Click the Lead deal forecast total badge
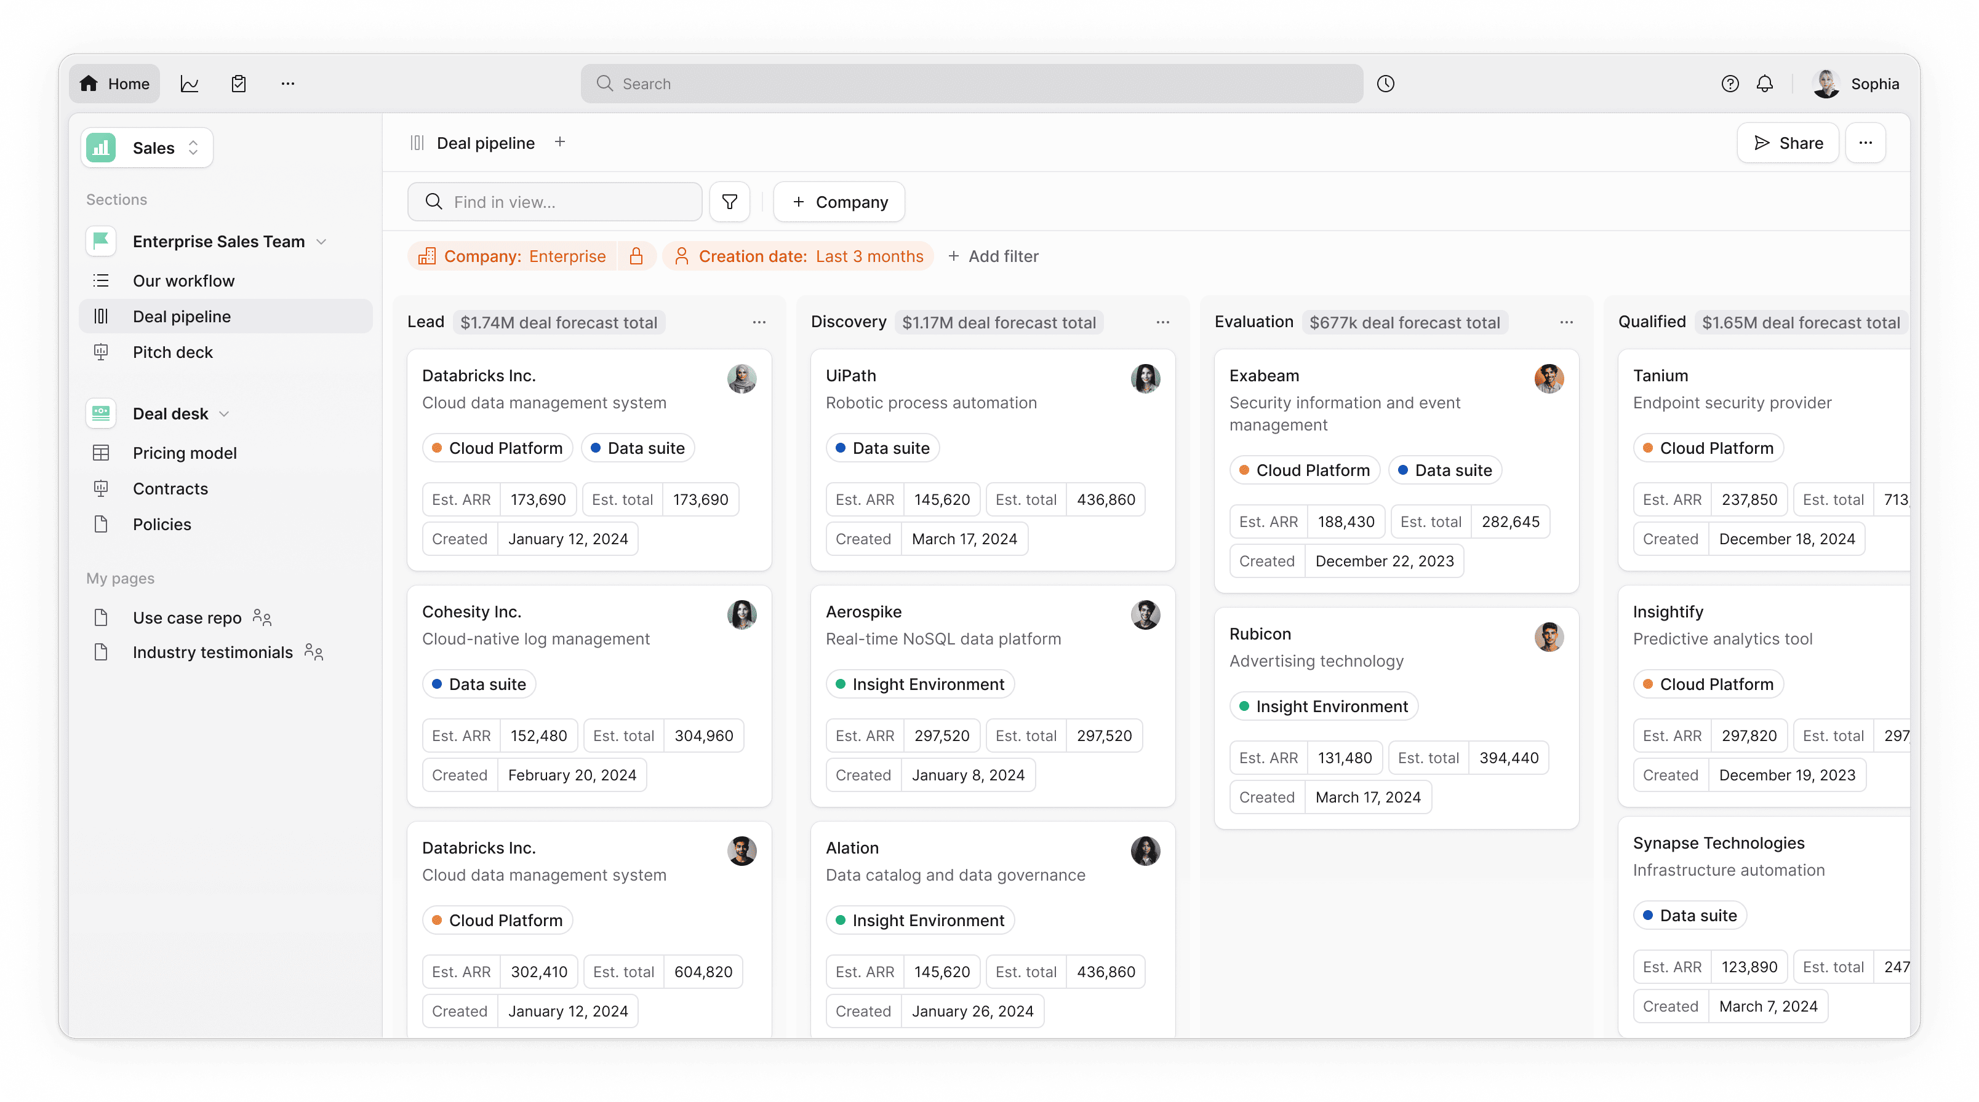The height and width of the screenshot is (1102, 1979). 559,322
